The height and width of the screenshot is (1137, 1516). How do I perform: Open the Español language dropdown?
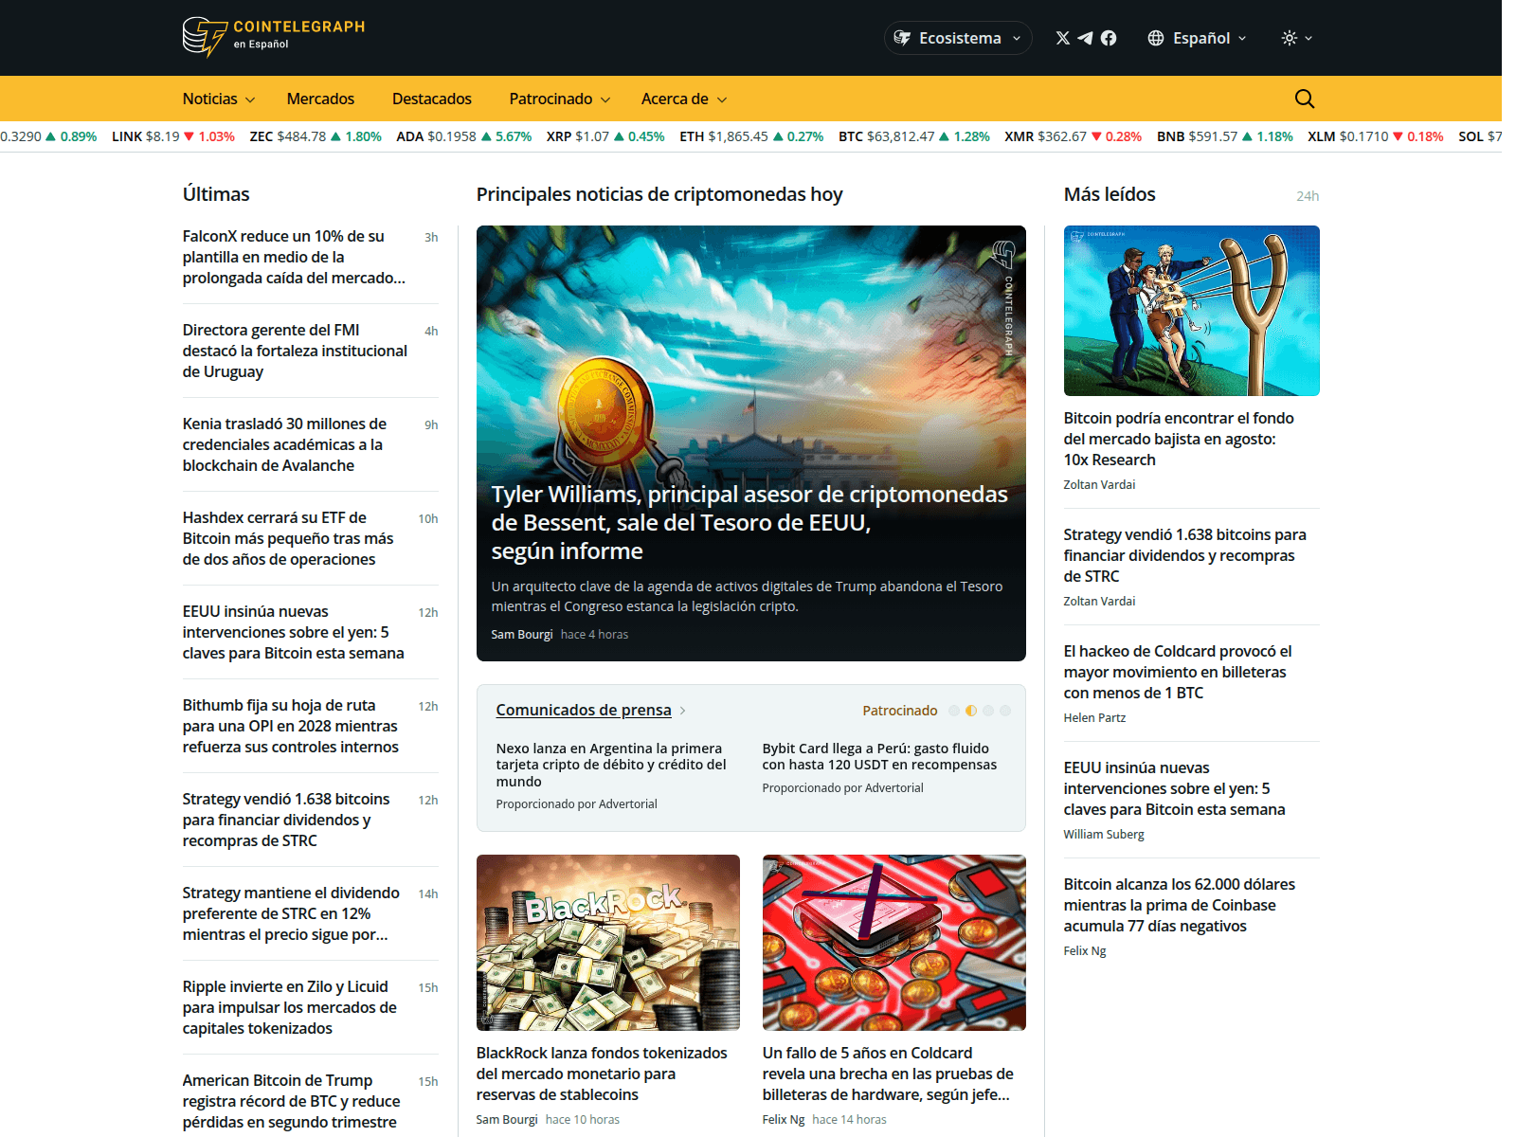pos(1198,38)
